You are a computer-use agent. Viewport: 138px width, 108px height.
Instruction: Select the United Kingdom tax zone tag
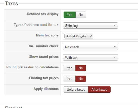point(79,36)
